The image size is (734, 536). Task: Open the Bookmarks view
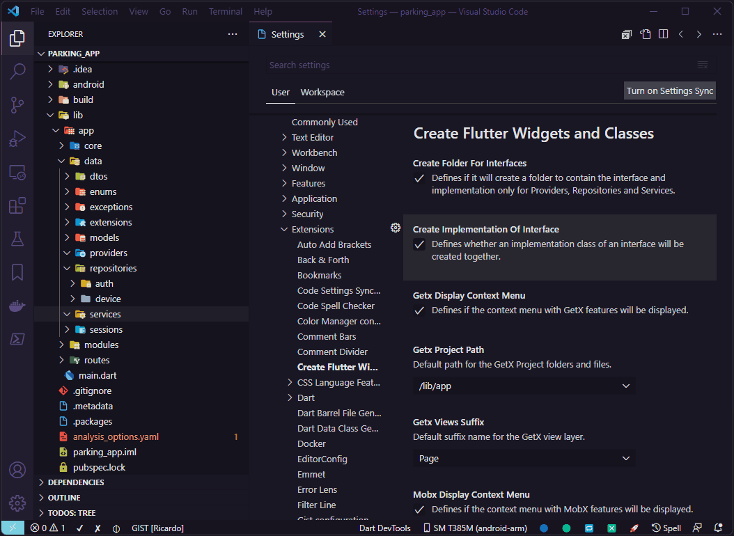click(17, 272)
